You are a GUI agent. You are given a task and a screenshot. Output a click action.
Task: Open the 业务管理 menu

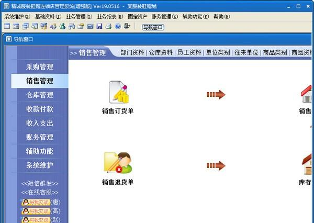pos(79,17)
